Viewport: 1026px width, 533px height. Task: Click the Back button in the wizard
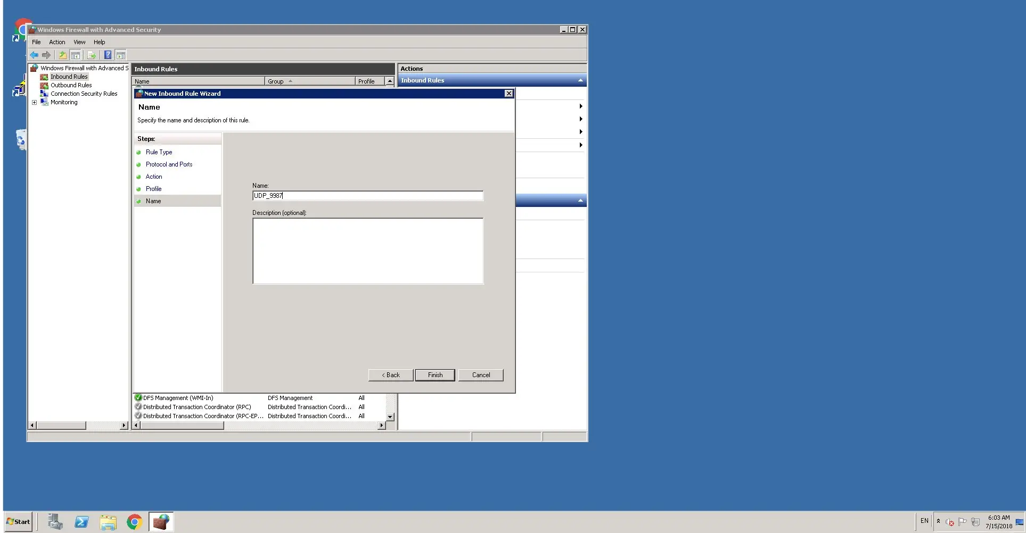[391, 375]
